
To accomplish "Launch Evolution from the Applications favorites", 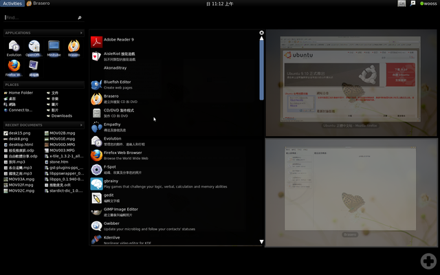I will 14,48.
